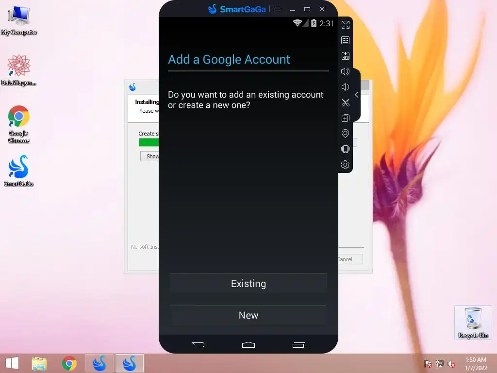Click the installer window swan icon
Screen dimensions: 497x373
coord(133,86)
